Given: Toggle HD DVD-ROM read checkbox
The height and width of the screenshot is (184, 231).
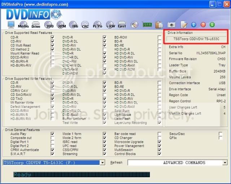Looking at the screenshot, I should (x=159, y=69).
